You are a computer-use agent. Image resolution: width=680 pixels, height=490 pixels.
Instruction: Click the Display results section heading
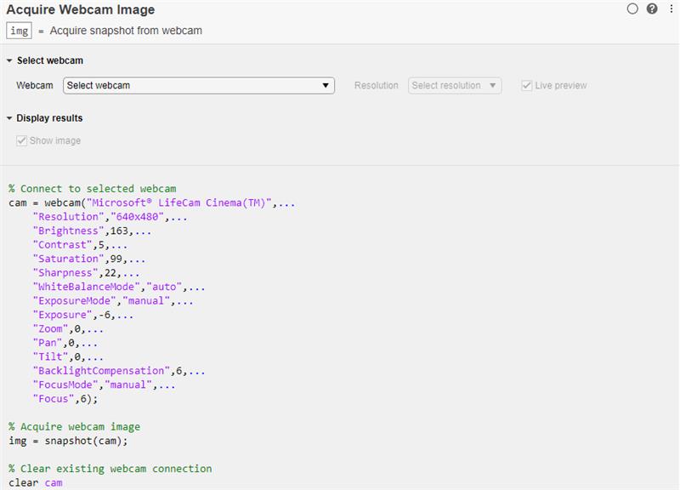click(49, 118)
